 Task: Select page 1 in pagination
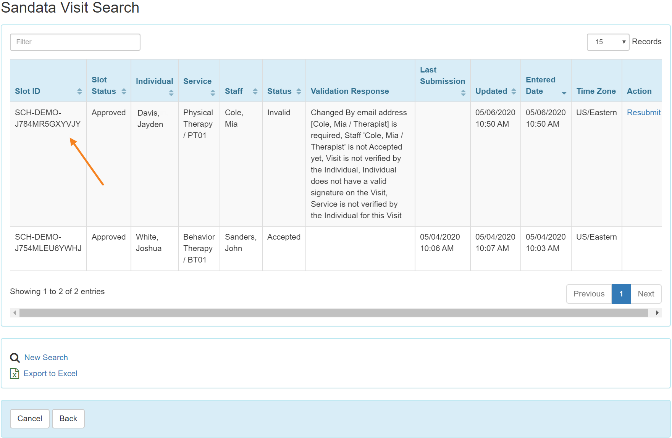[621, 294]
